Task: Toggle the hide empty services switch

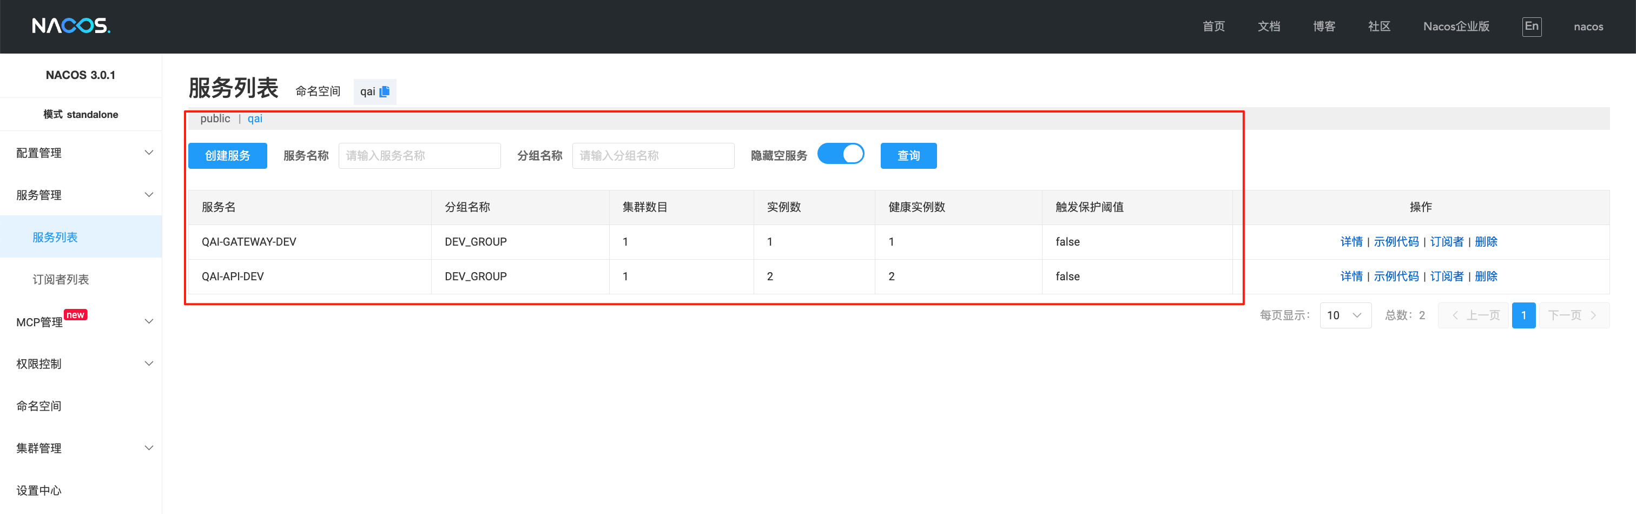Action: pos(840,154)
